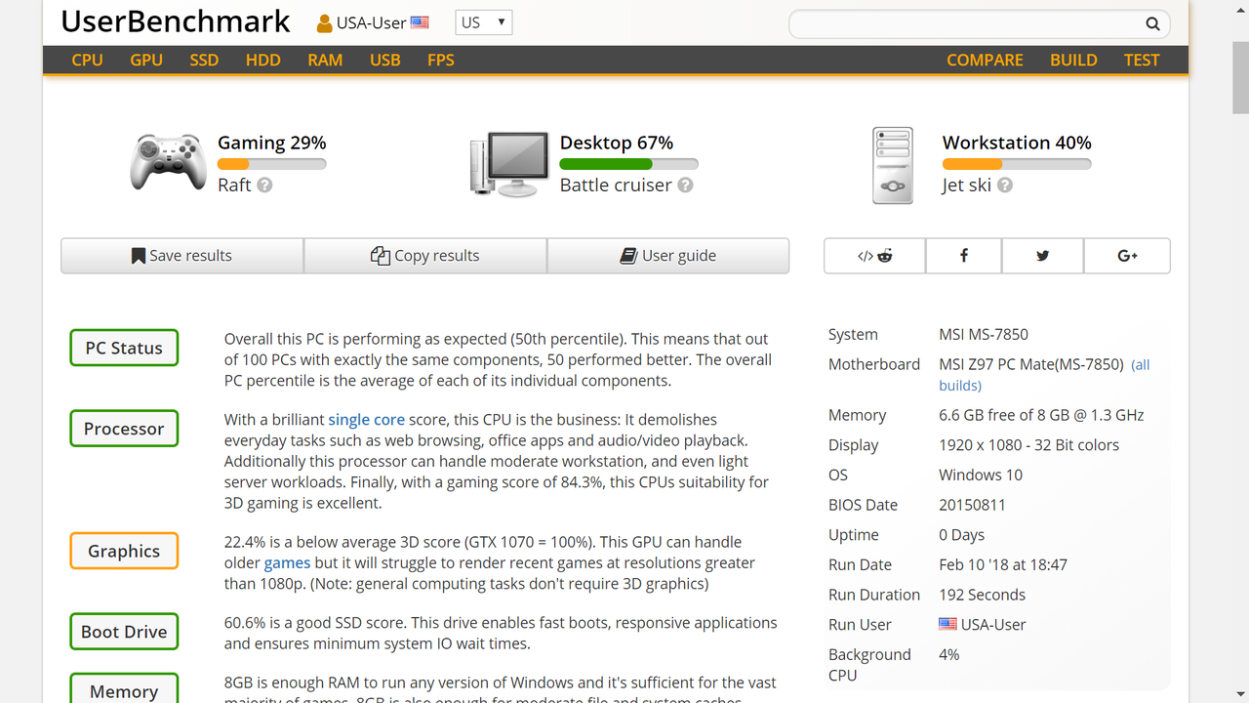Open help for Battle cruiser rating
Viewport: 1249px width, 703px height.
pyautogui.click(x=685, y=185)
